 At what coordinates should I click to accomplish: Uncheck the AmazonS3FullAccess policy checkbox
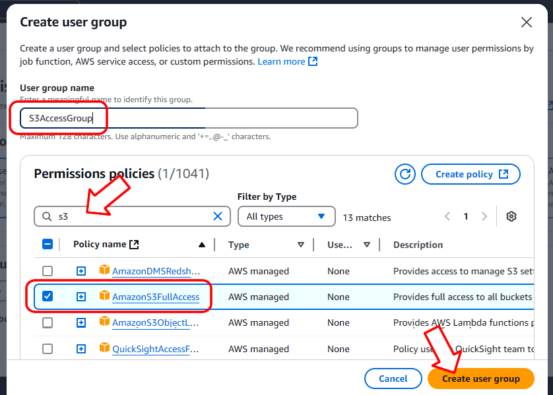48,296
